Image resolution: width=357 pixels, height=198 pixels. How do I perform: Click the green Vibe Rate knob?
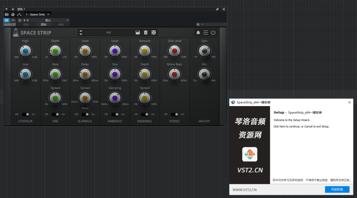(x=55, y=74)
